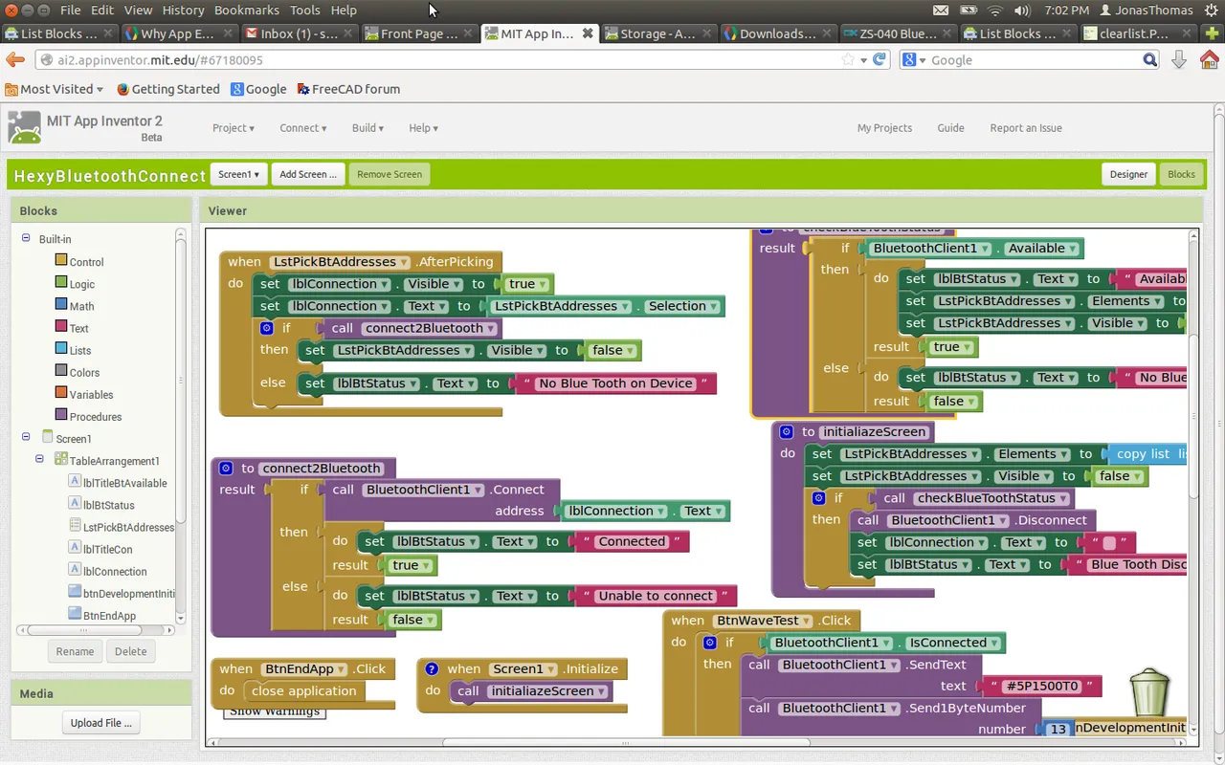Switch to the Designer view

(1128, 174)
